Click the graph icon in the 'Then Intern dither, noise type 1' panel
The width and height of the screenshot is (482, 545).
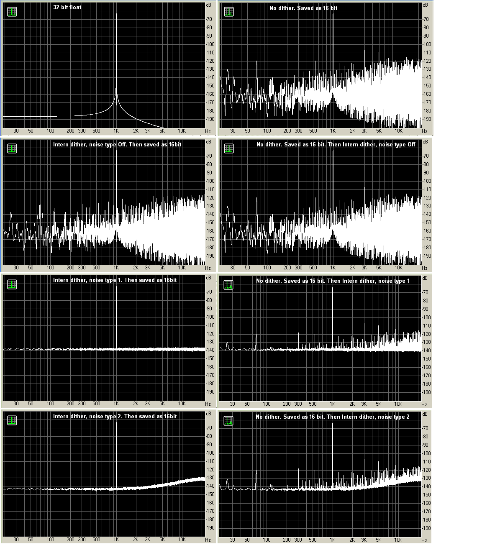click(228, 285)
